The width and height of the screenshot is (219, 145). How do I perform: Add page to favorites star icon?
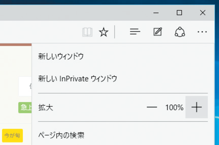[104, 32]
